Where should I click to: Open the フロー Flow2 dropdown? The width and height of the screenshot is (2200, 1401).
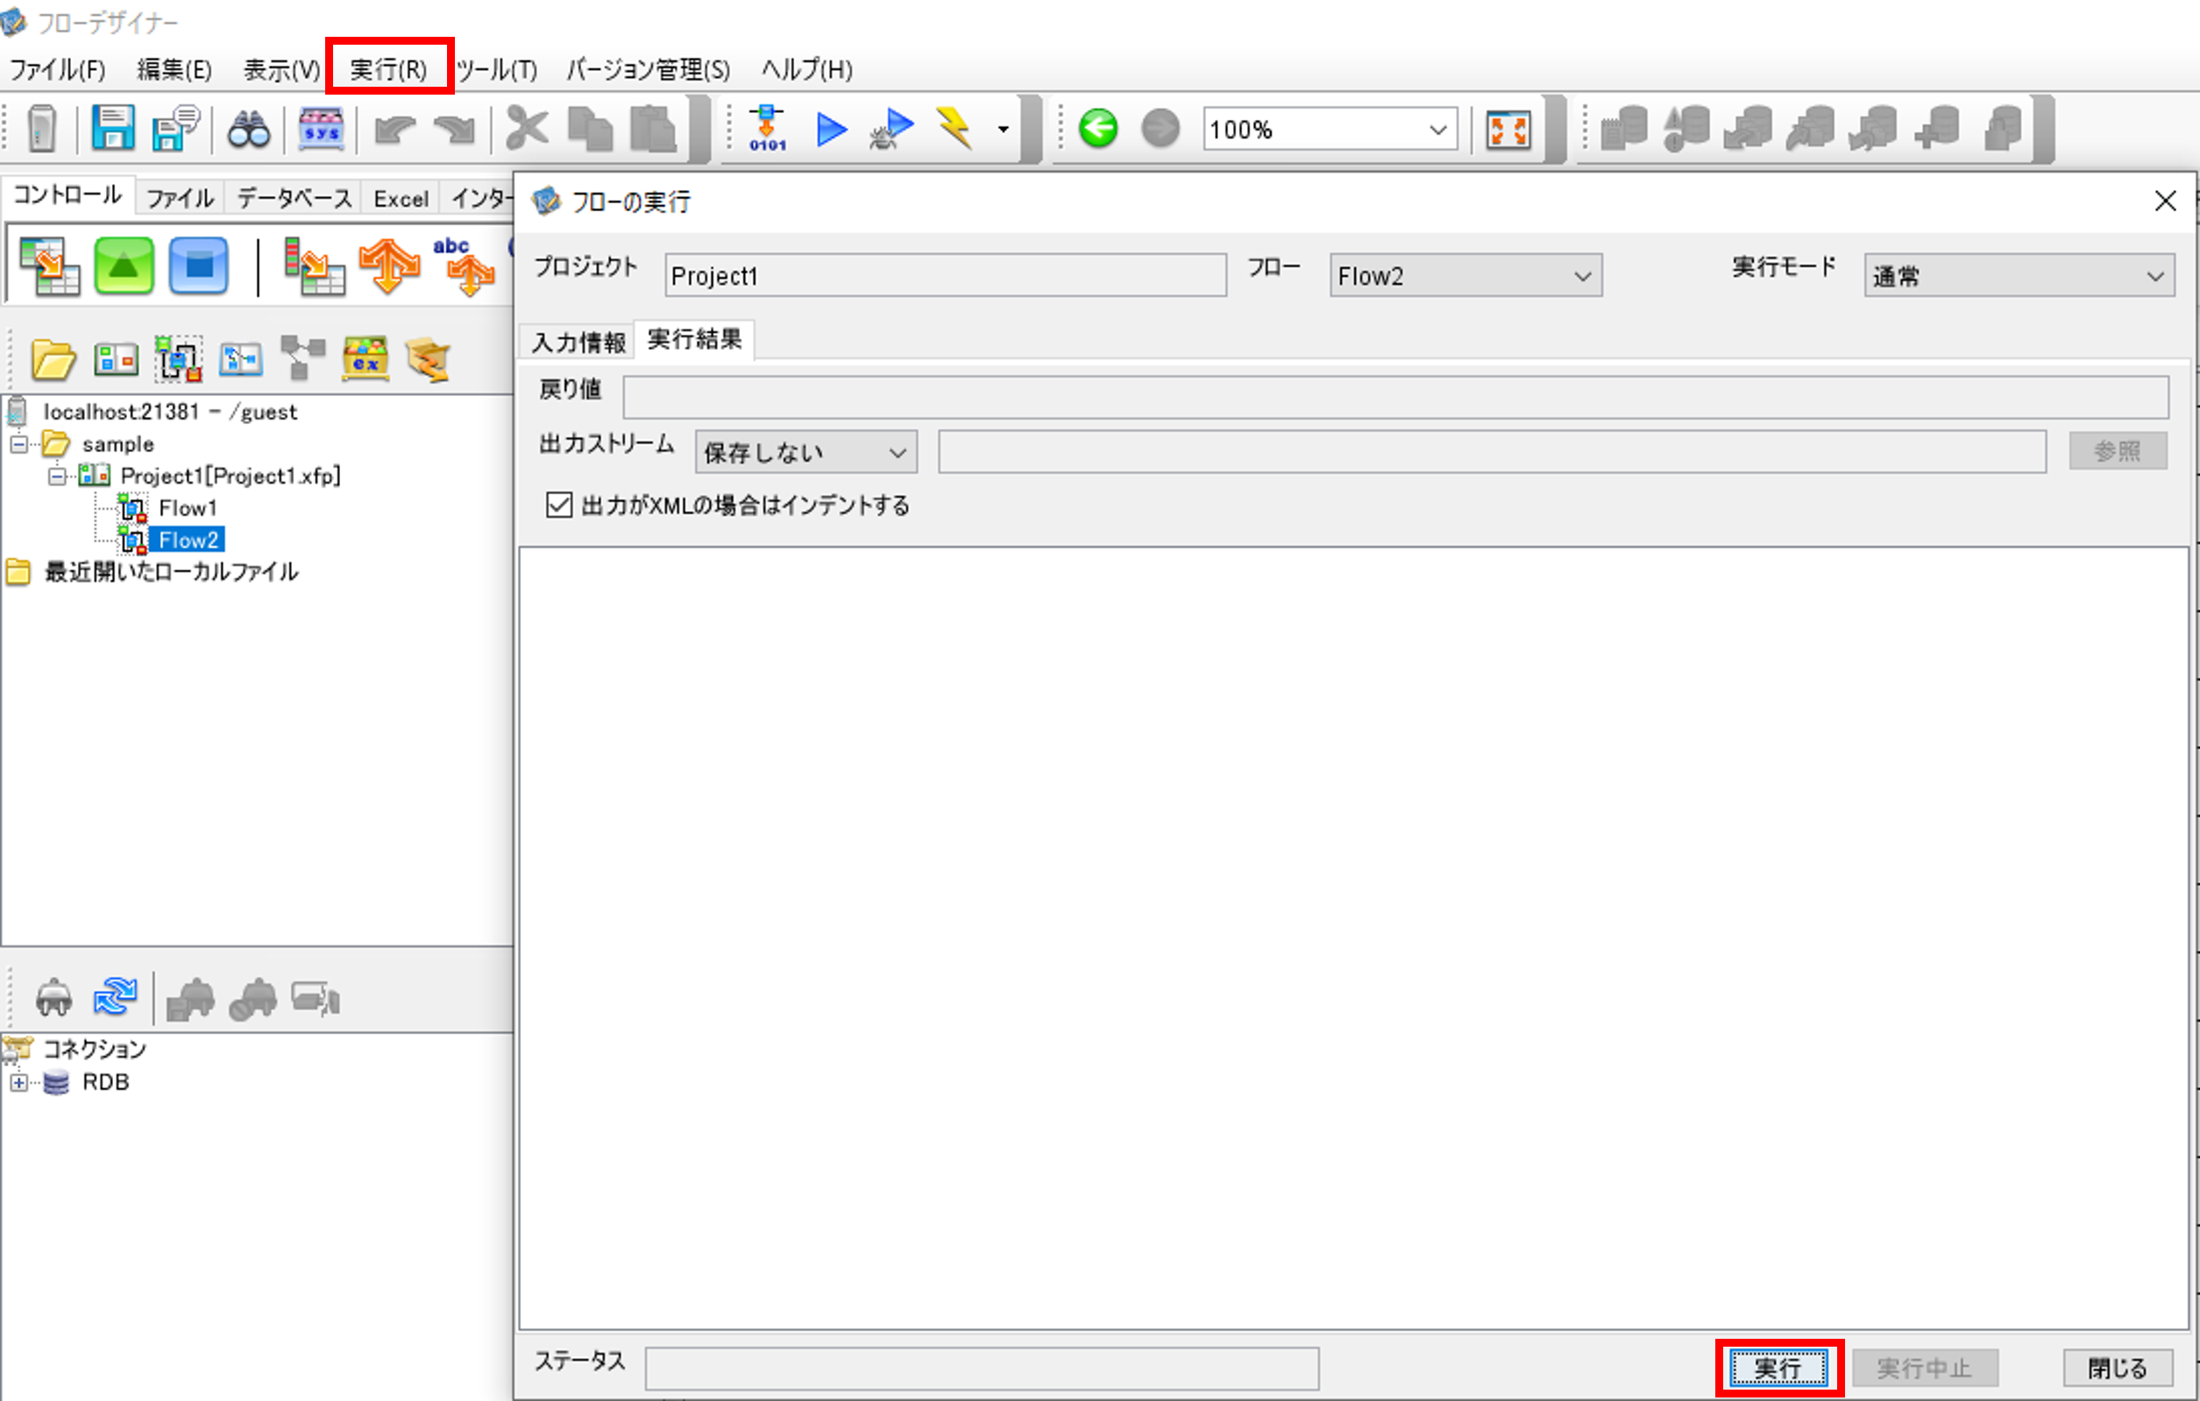[x=1465, y=276]
